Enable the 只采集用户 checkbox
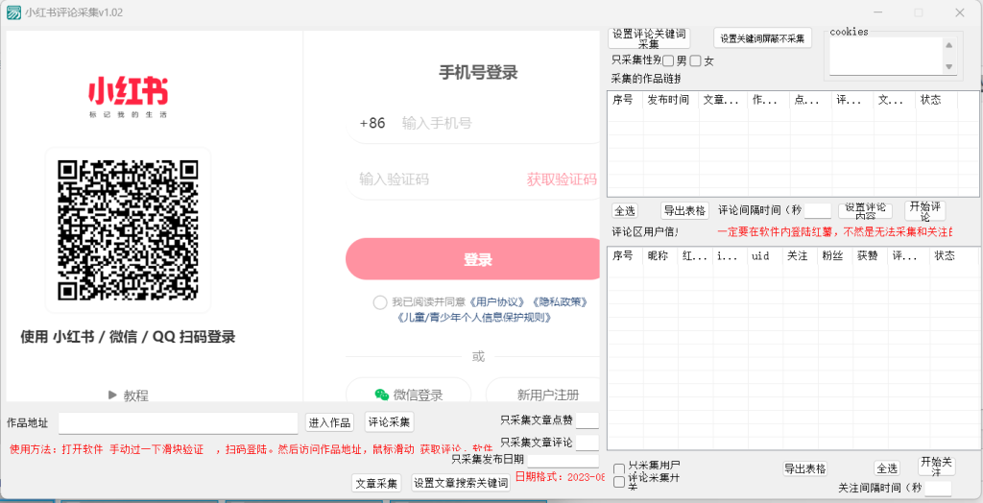Viewport: 983px width, 503px height. 619,468
